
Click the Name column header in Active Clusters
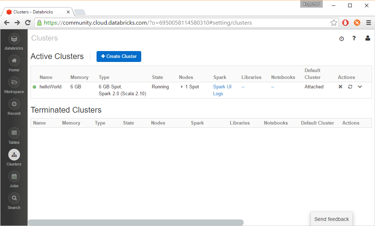click(x=46, y=77)
